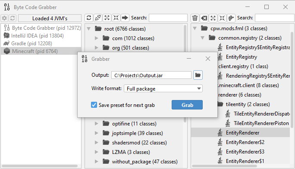This screenshot has width=295, height=169.
Task: Select minecraft.client (8 classes) package
Action: click(x=248, y=85)
